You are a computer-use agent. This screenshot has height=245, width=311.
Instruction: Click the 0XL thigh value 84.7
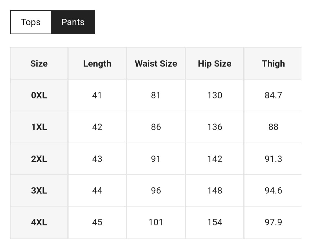[273, 95]
